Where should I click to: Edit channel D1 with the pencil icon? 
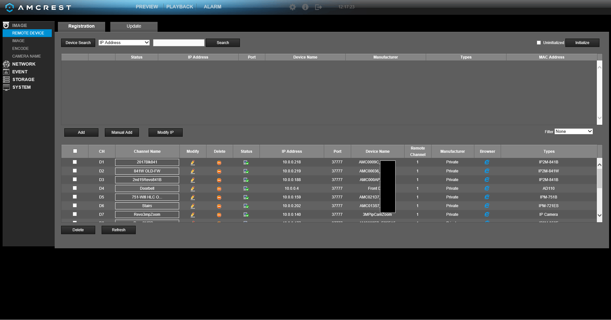pyautogui.click(x=193, y=162)
